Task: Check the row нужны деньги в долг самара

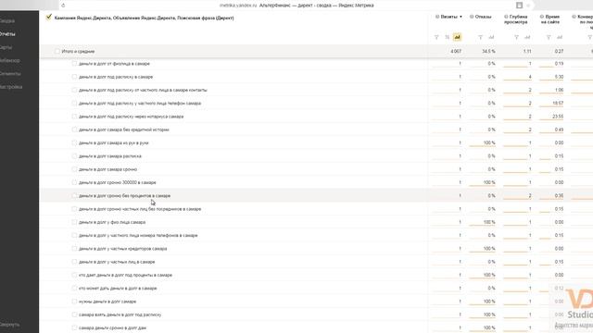Action: [74, 302]
